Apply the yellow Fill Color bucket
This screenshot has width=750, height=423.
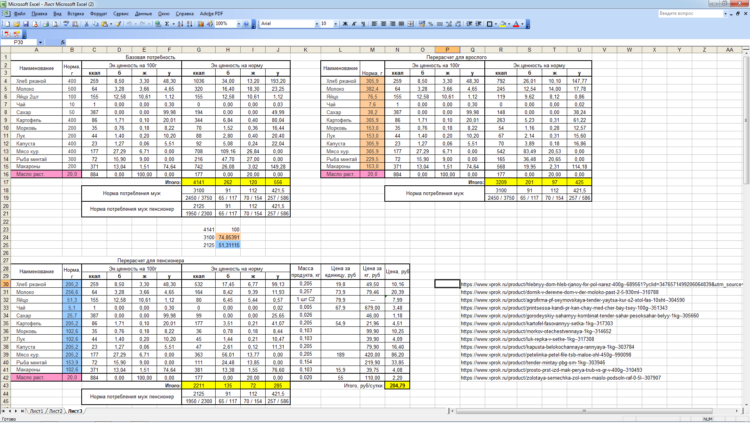[503, 24]
